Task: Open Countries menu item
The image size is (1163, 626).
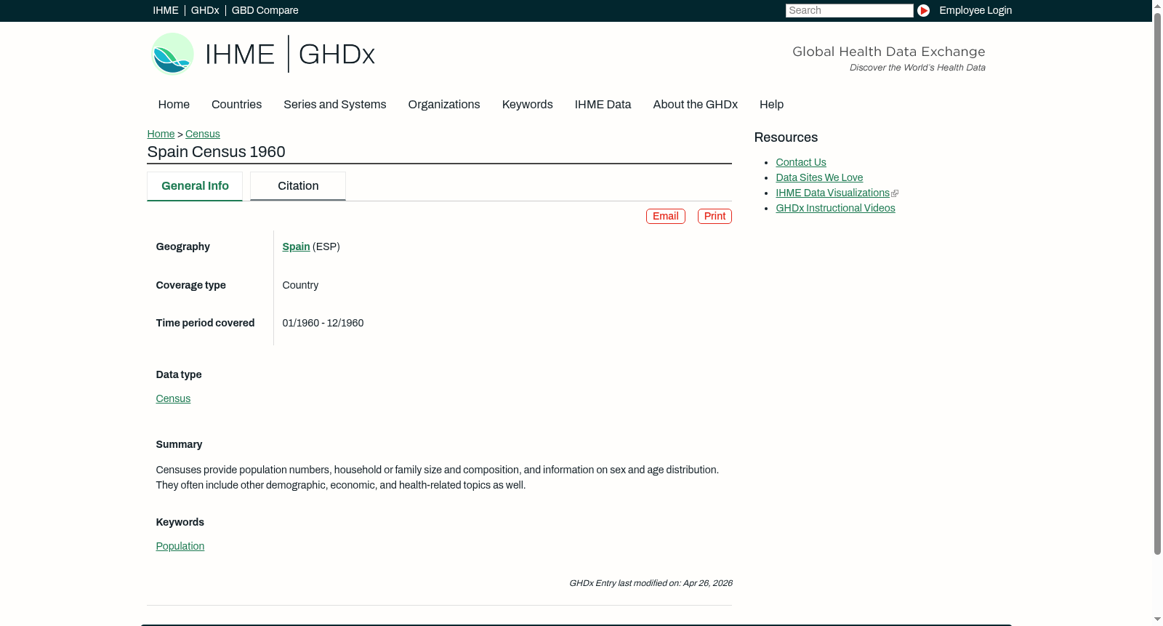Action: tap(236, 105)
